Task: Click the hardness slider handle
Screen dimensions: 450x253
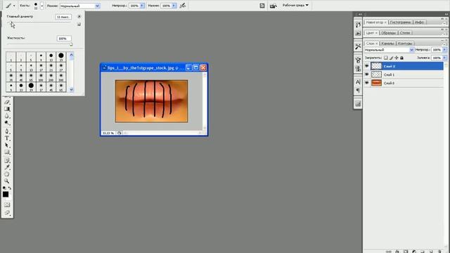Action: [70, 44]
